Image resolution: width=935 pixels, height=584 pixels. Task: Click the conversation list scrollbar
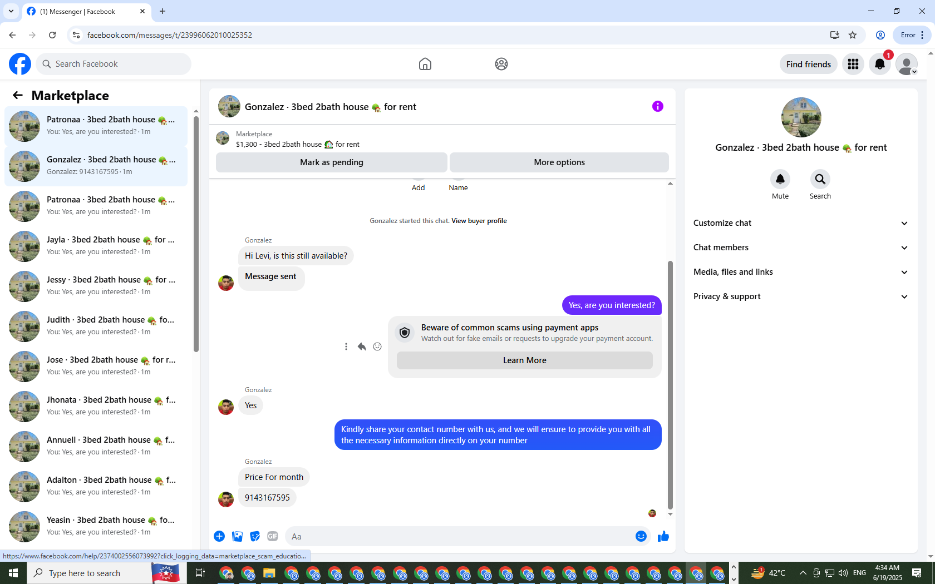click(196, 234)
